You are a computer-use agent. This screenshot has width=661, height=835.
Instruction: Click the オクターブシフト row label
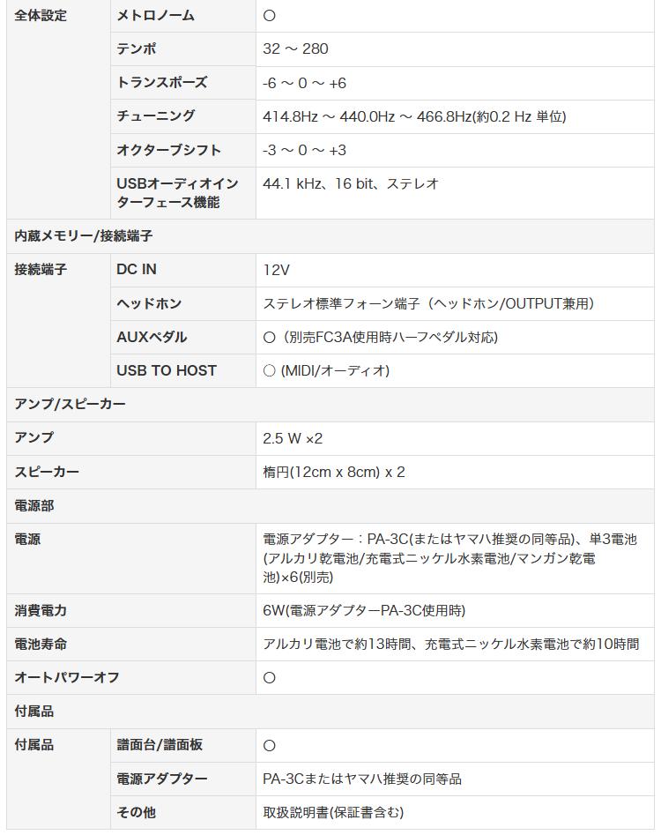pyautogui.click(x=168, y=150)
